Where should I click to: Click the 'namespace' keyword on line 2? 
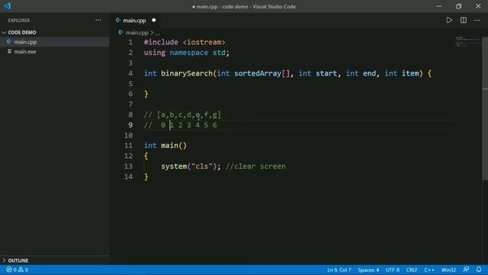[189, 53]
